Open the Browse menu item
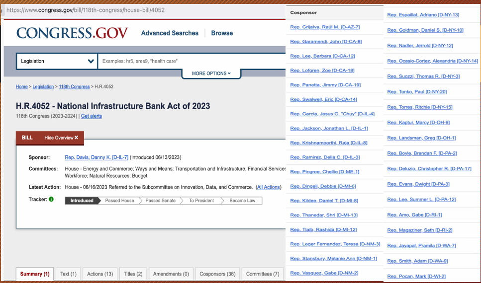The height and width of the screenshot is (283, 481). tap(222, 33)
